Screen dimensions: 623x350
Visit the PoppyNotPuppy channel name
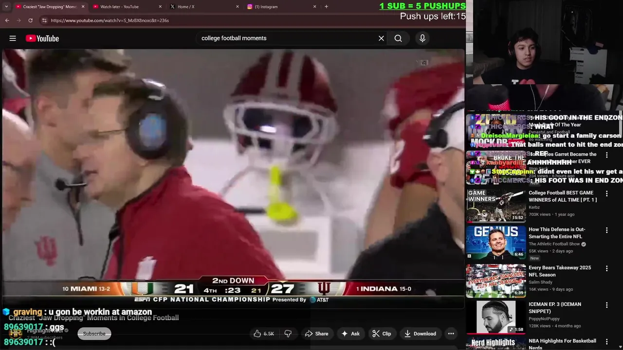(545, 319)
